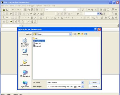Click into the File name field

[64, 83]
